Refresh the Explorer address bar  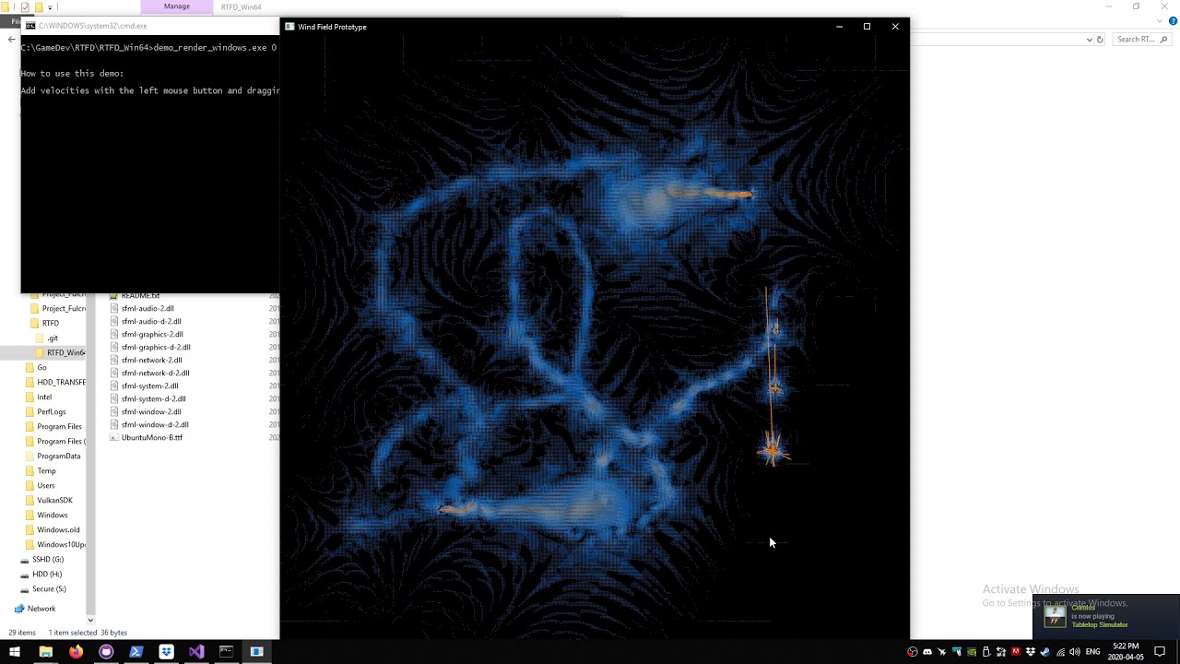pyautogui.click(x=1100, y=40)
